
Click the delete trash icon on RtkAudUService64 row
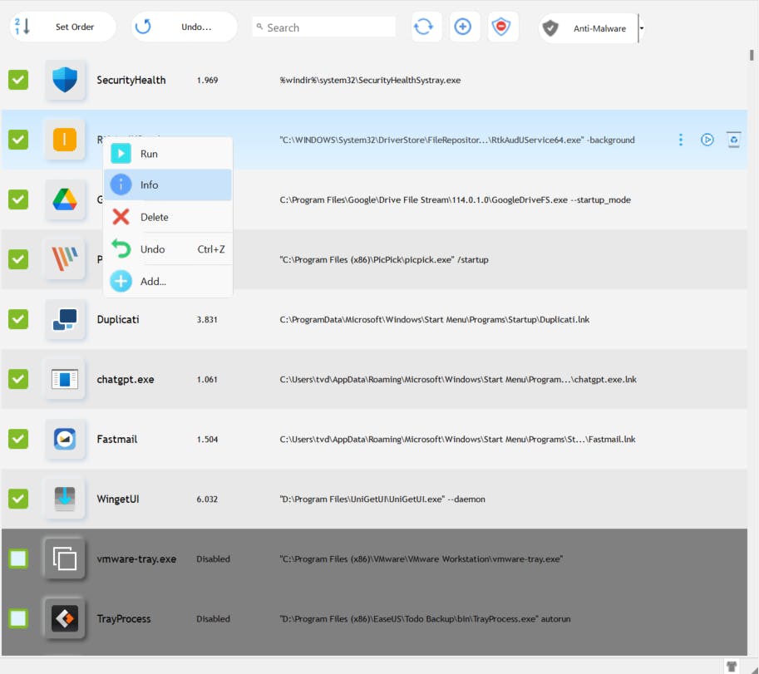734,140
